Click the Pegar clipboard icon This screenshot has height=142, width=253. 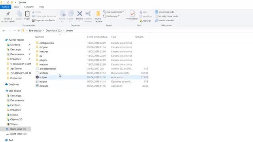click(x=27, y=14)
